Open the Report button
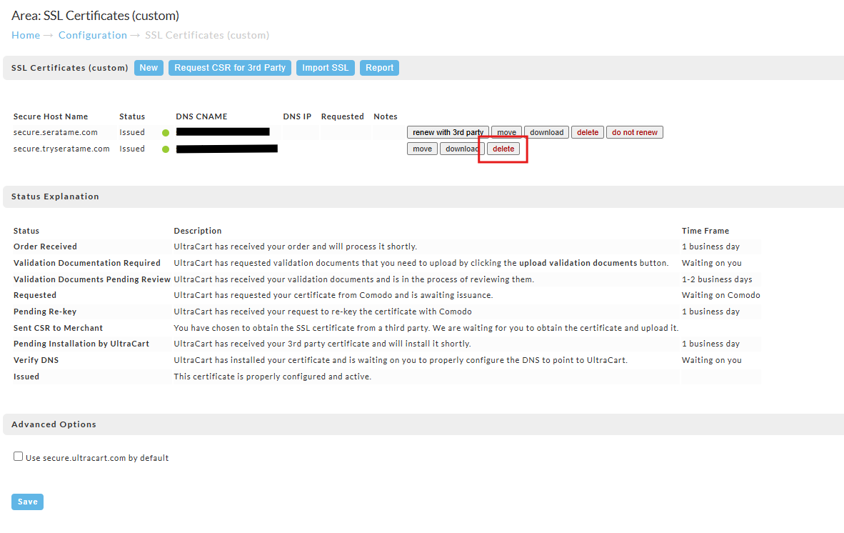The image size is (844, 533). [x=379, y=68]
